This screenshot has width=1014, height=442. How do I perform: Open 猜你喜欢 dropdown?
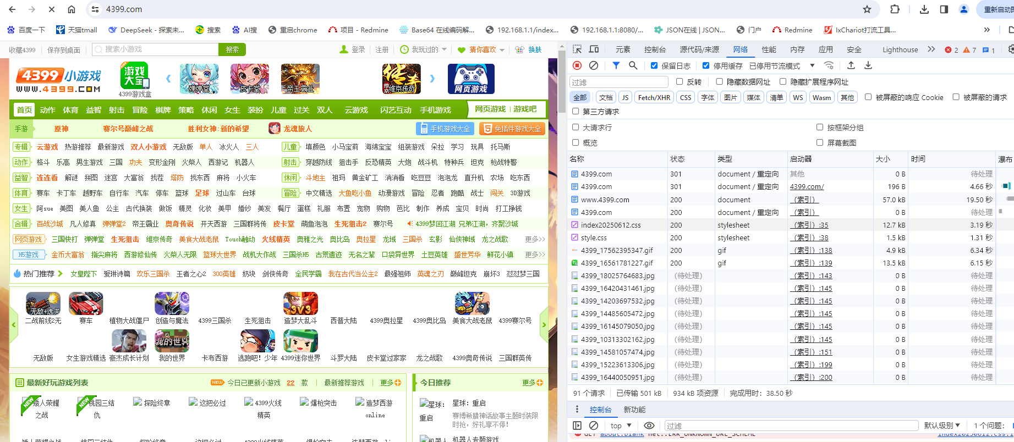(481, 49)
